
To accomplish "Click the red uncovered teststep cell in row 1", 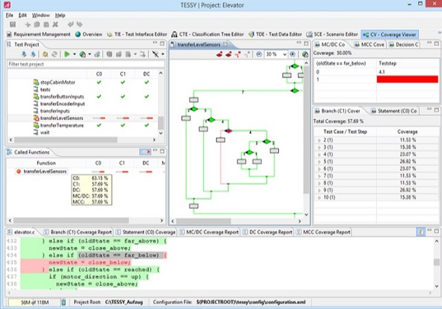I will [x=407, y=79].
